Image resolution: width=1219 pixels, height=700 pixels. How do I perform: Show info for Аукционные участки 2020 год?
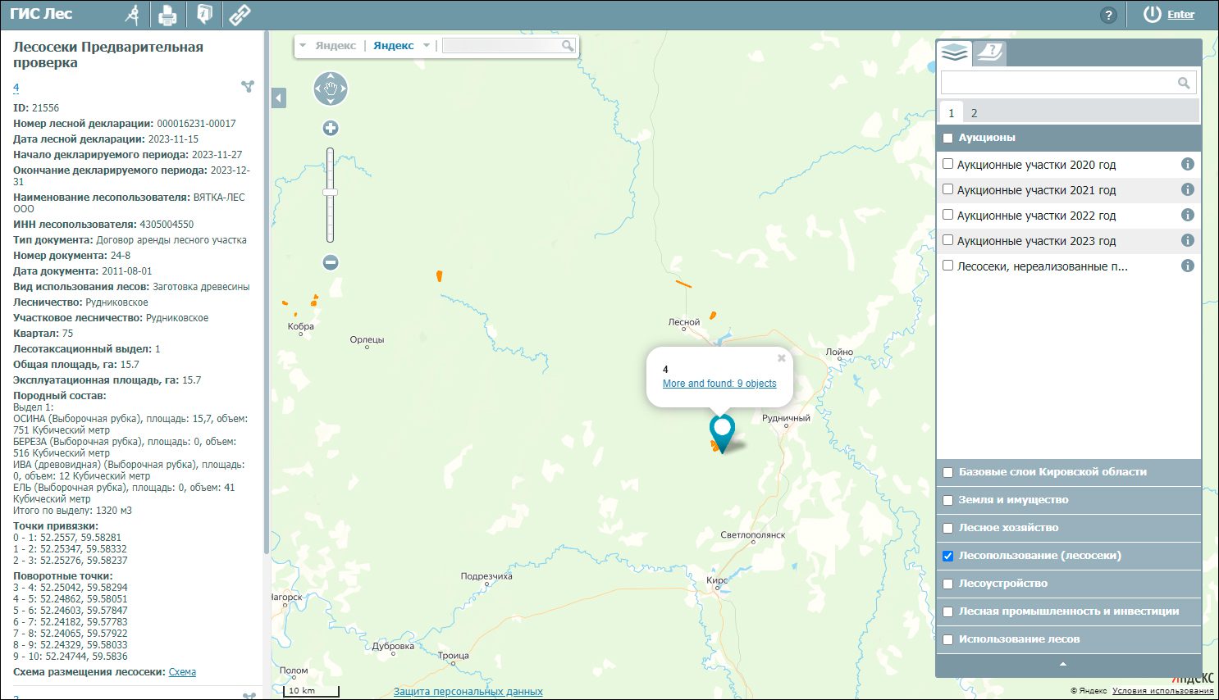(1187, 164)
